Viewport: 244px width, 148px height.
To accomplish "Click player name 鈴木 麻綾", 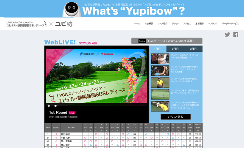I will [65, 134].
